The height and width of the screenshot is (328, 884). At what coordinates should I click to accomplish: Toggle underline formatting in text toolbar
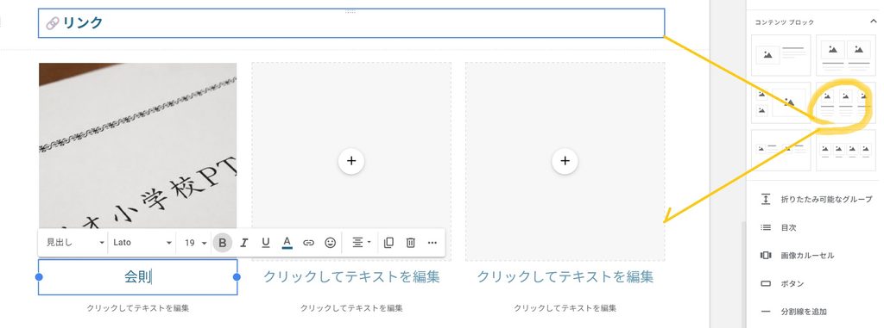pos(266,243)
